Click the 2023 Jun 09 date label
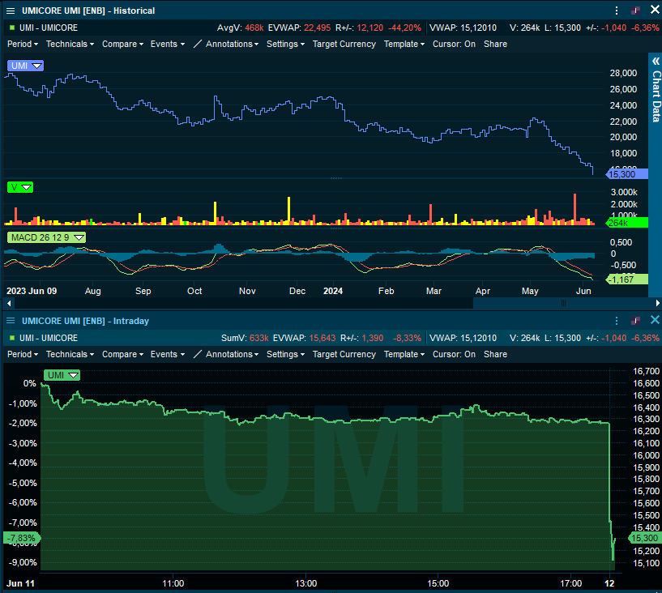Screen dimensions: 662x593 point(32,291)
